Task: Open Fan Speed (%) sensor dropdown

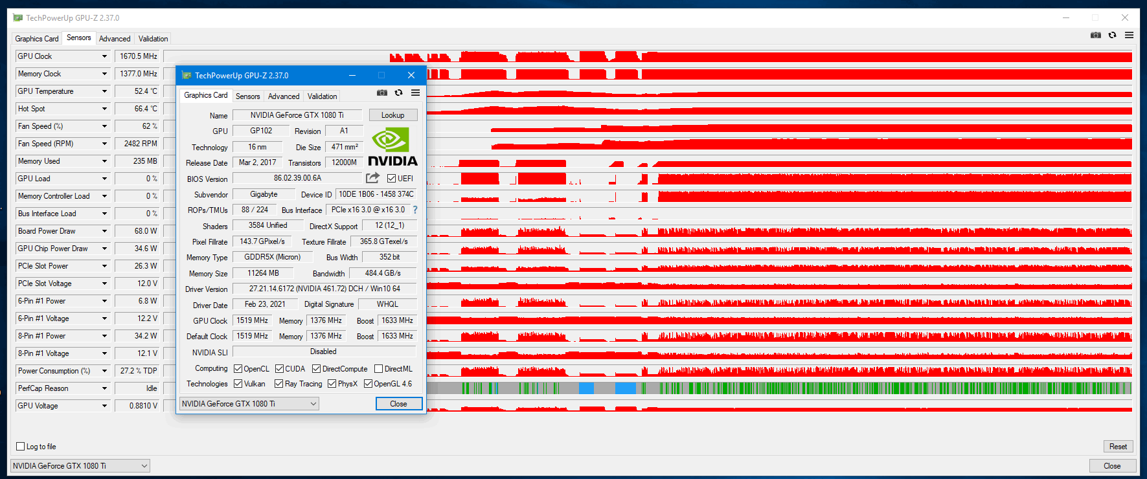Action: click(x=104, y=126)
